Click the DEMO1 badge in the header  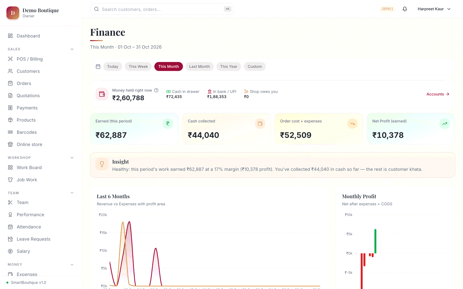(387, 9)
